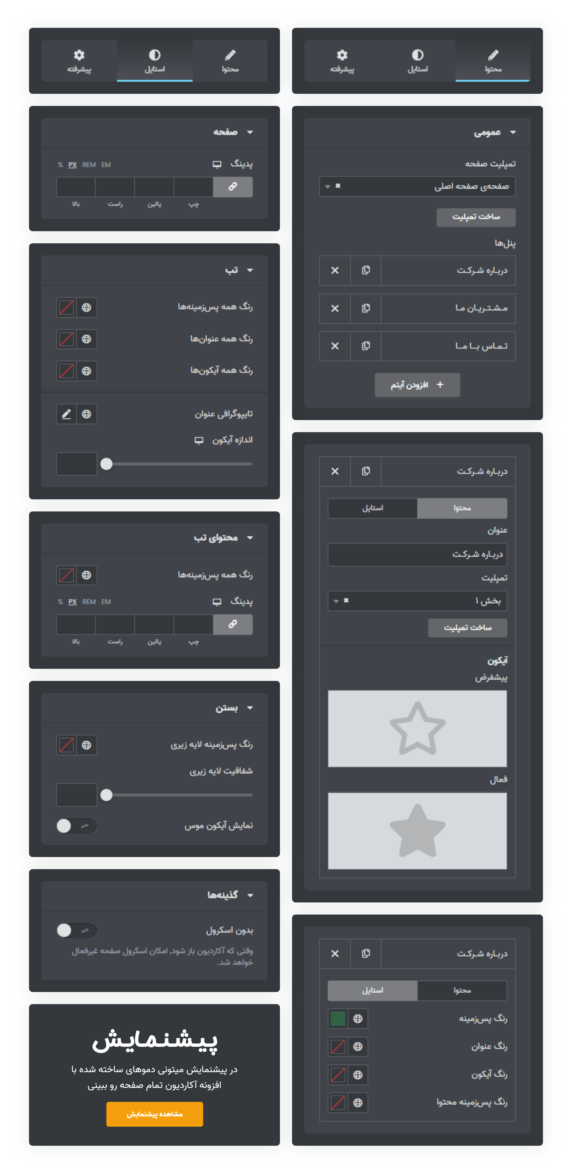Toggle the بدون اسکرول switch
This screenshot has width=572, height=1176.
click(x=76, y=930)
